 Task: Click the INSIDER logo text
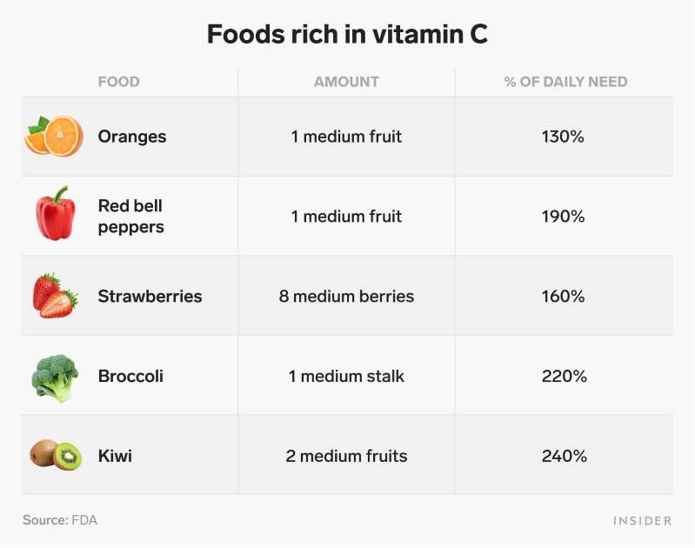(x=642, y=520)
